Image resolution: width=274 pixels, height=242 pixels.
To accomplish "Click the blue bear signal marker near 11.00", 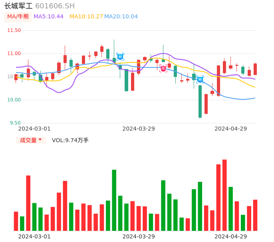I will 120,57.
